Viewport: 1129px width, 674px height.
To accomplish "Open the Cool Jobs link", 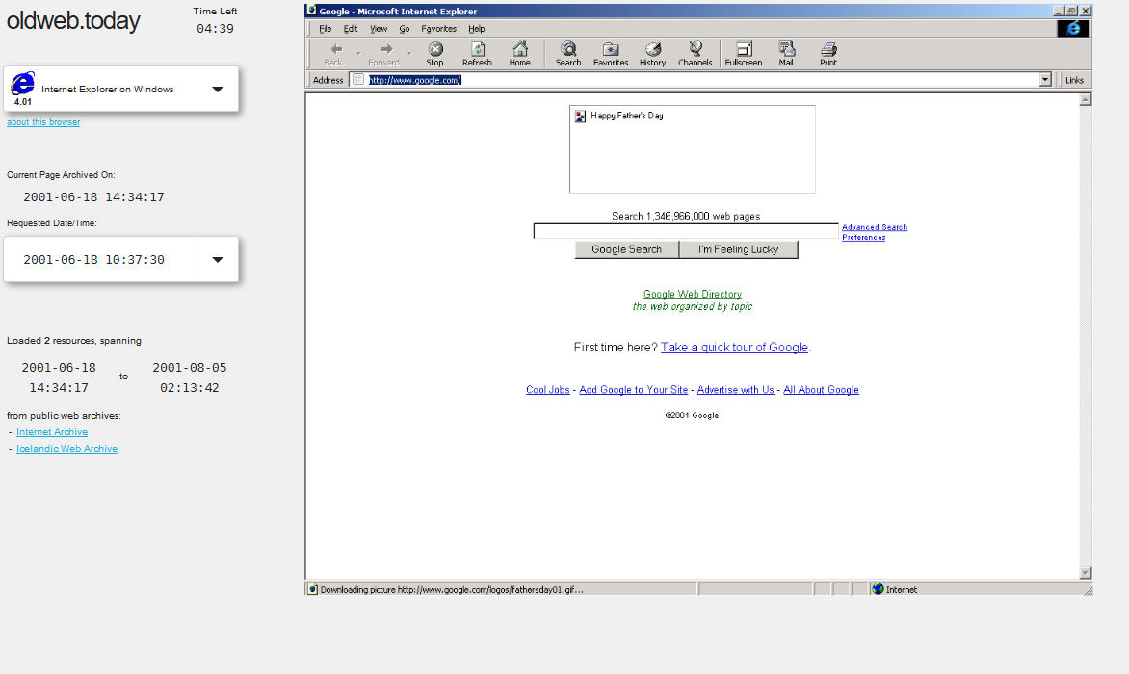I will (x=547, y=390).
